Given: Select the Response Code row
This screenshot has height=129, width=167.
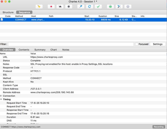Looking at the screenshot, I should coord(83,68).
